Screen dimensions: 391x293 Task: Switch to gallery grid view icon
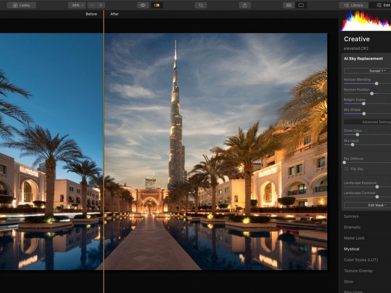tap(289, 5)
